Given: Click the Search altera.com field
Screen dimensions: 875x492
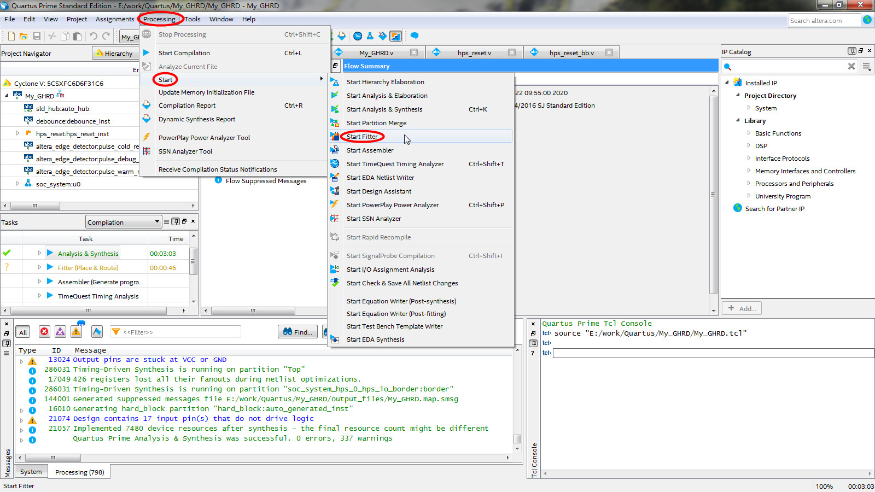Looking at the screenshot, I should point(824,20).
